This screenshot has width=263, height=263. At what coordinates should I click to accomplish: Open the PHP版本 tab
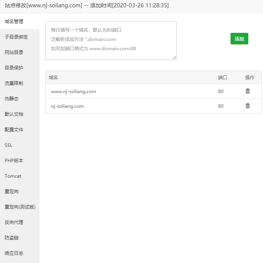20,161
